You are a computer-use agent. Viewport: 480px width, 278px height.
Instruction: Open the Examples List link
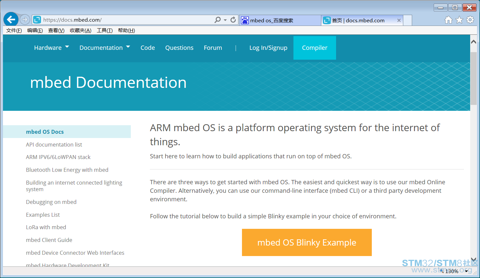click(43, 215)
